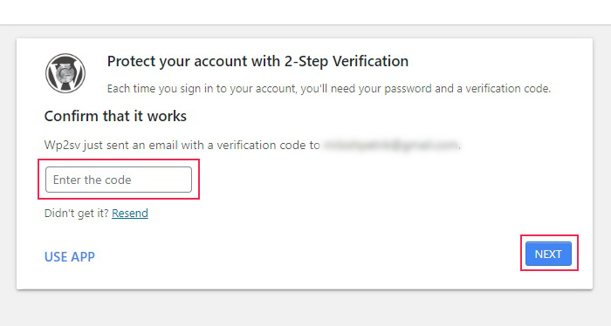Click the Resend link
This screenshot has height=326, width=611.
pos(130,214)
